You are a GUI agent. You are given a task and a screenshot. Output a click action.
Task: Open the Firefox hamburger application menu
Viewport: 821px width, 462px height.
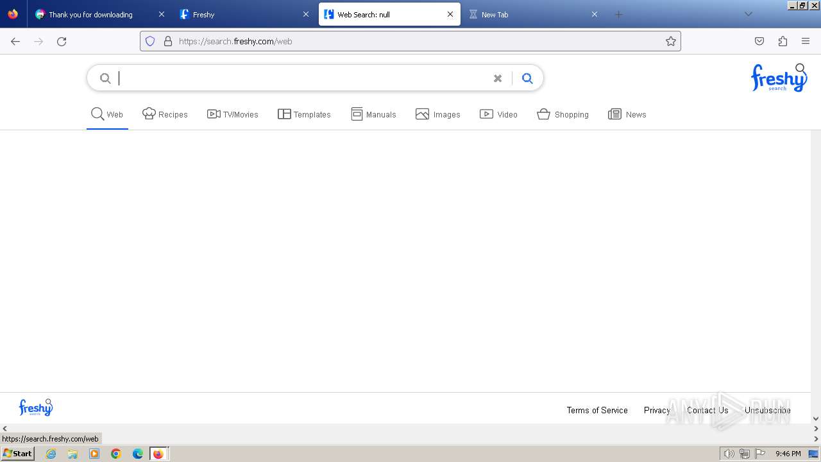[806, 41]
